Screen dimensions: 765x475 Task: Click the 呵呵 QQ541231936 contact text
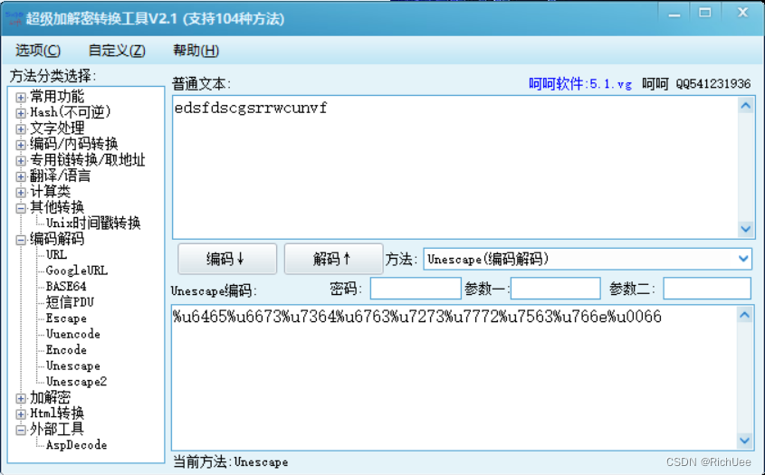(696, 84)
